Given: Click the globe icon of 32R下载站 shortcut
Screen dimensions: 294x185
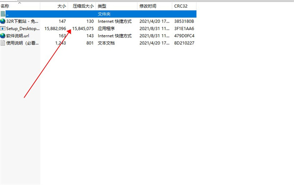Looking at the screenshot, I should tap(2, 21).
